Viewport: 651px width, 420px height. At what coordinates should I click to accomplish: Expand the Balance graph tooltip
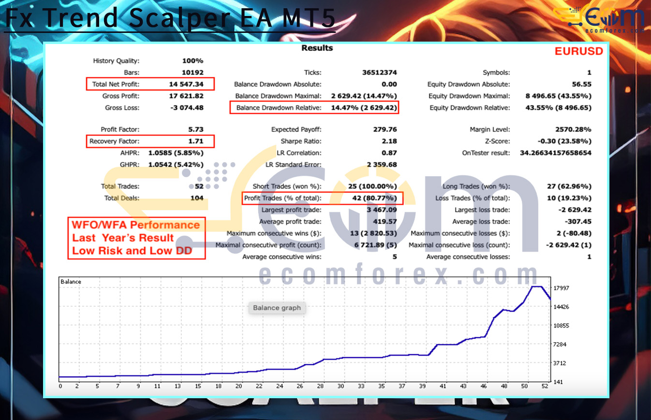[x=277, y=308]
